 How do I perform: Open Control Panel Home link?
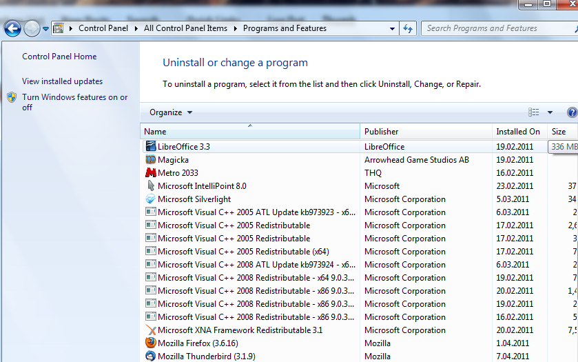click(x=59, y=57)
